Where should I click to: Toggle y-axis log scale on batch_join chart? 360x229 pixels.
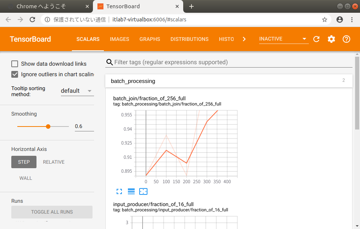131,191
